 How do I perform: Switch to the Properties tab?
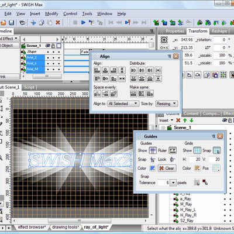point(175,31)
